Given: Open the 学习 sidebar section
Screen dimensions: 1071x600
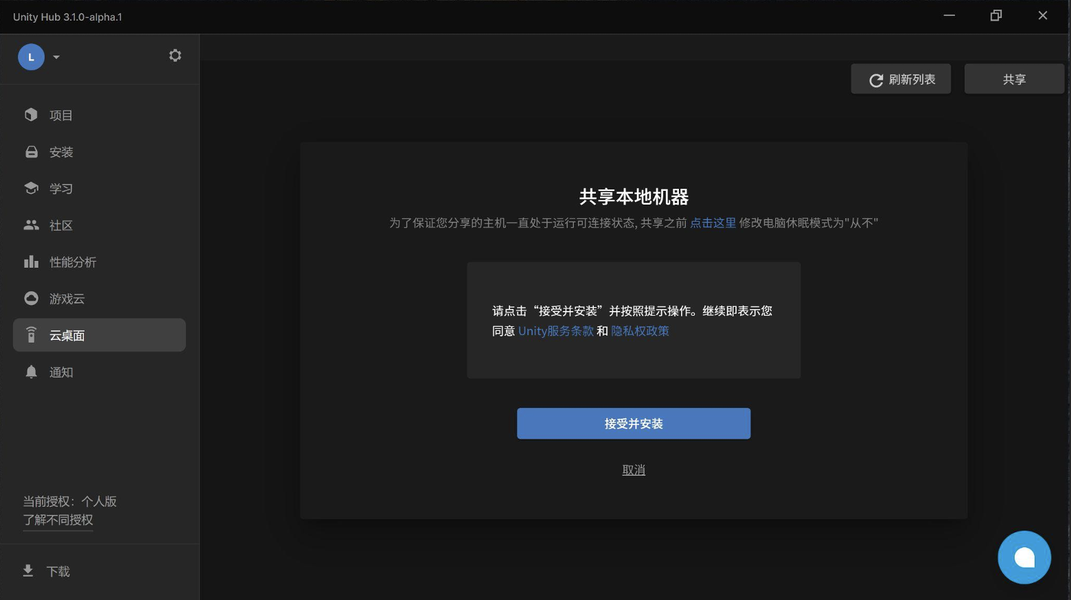Looking at the screenshot, I should click(x=61, y=189).
